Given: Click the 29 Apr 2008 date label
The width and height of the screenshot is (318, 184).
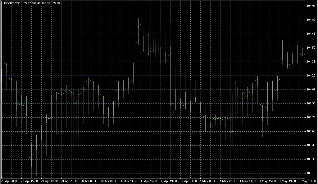Looking at the screenshot, I should coord(9,181).
